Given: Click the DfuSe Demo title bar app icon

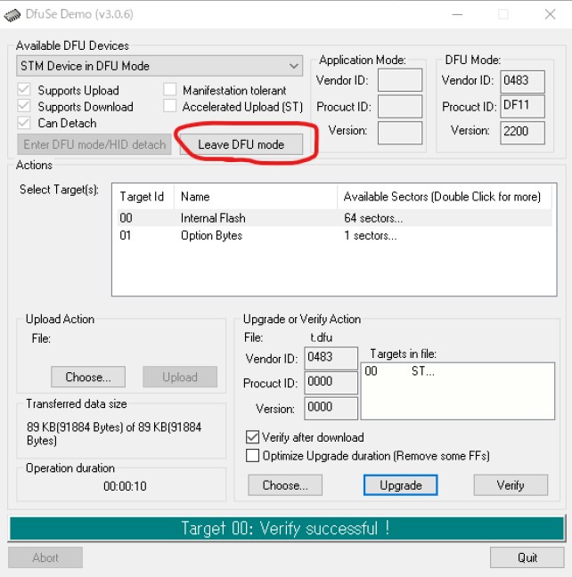Looking at the screenshot, I should [x=13, y=14].
